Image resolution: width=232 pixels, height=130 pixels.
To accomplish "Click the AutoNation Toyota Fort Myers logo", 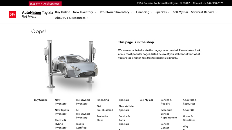I will pos(37,14).
